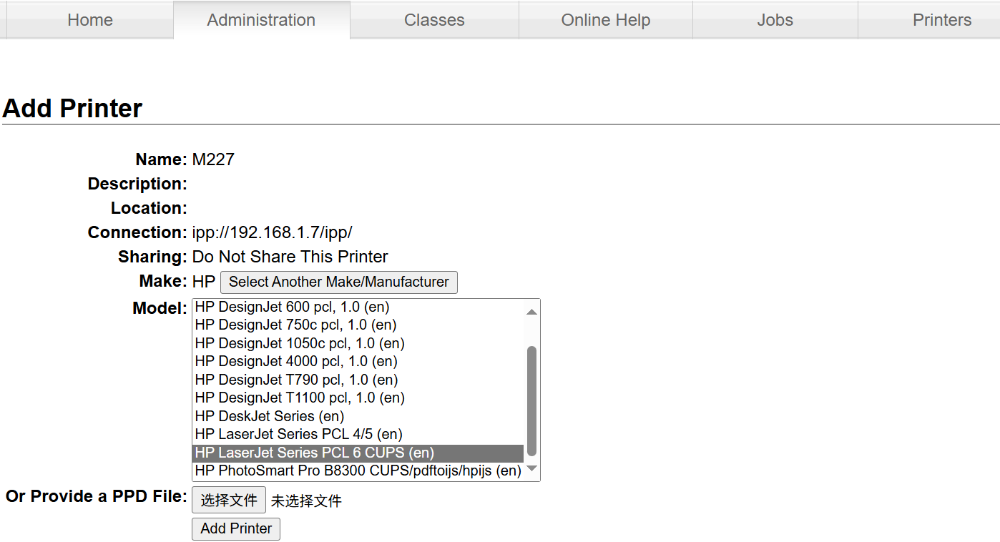This screenshot has width=1000, height=542.
Task: Click the Do Not Share This Printer text
Action: point(290,257)
